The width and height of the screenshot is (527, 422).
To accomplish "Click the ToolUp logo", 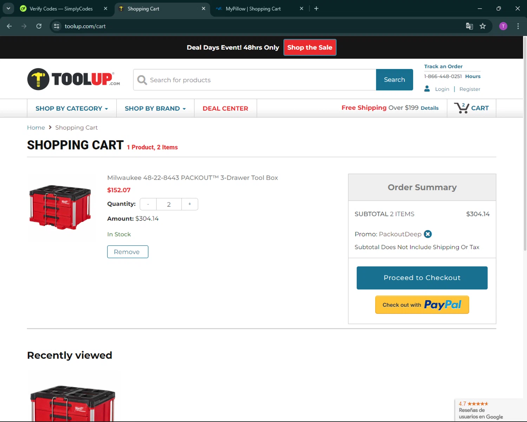I will 74,79.
